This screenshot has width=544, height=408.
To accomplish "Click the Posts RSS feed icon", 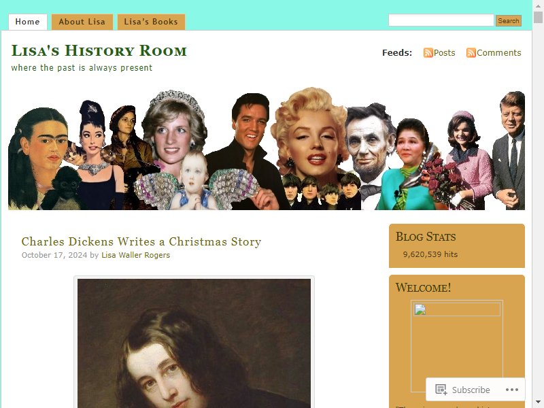I will point(428,53).
